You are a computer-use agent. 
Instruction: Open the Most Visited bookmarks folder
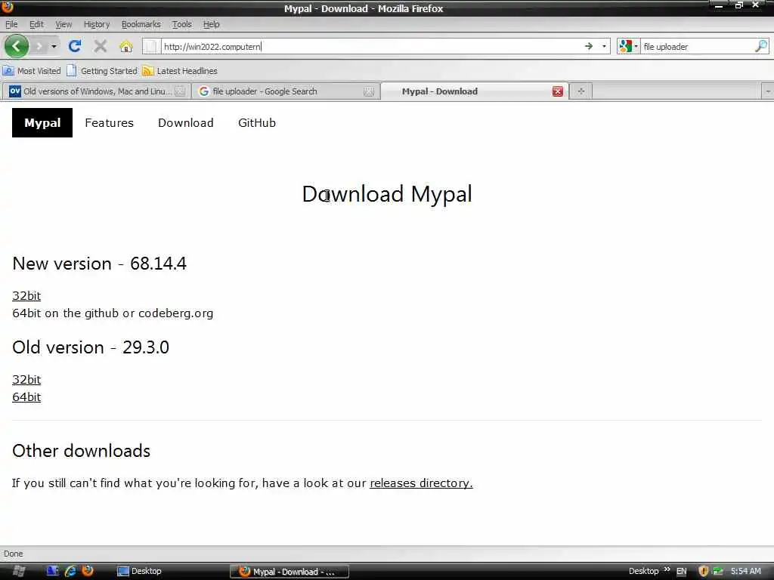32,71
